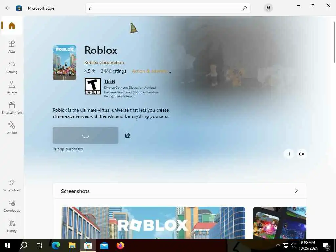Screen dimensions: 336x252
Task: Open the Library page
Action: coord(12,226)
